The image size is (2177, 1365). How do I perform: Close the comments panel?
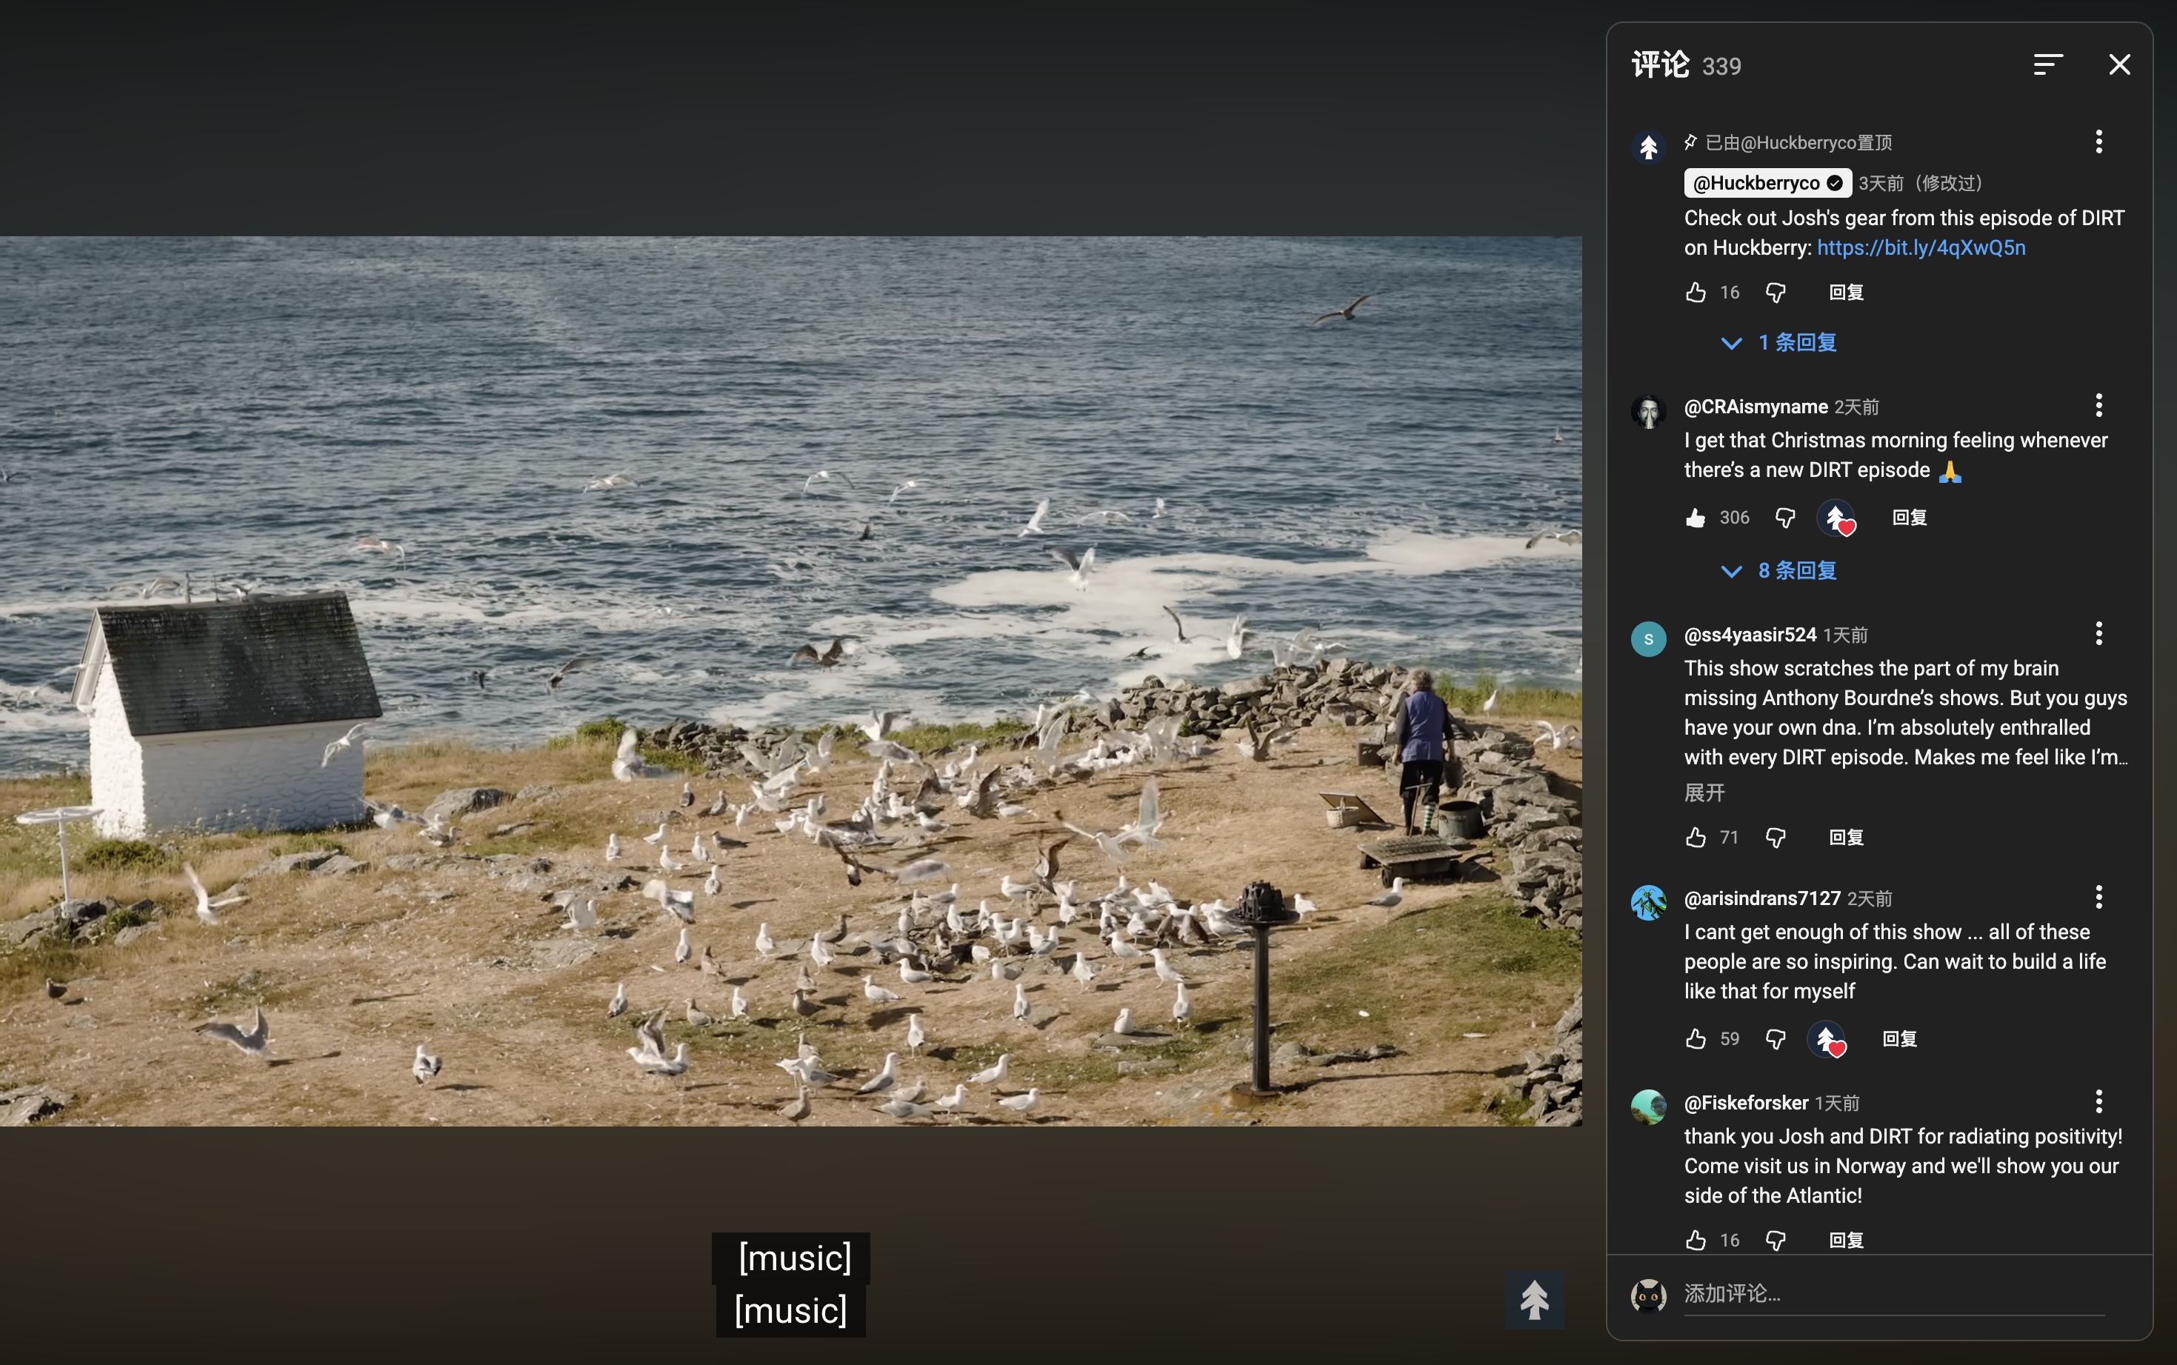[x=2118, y=65]
